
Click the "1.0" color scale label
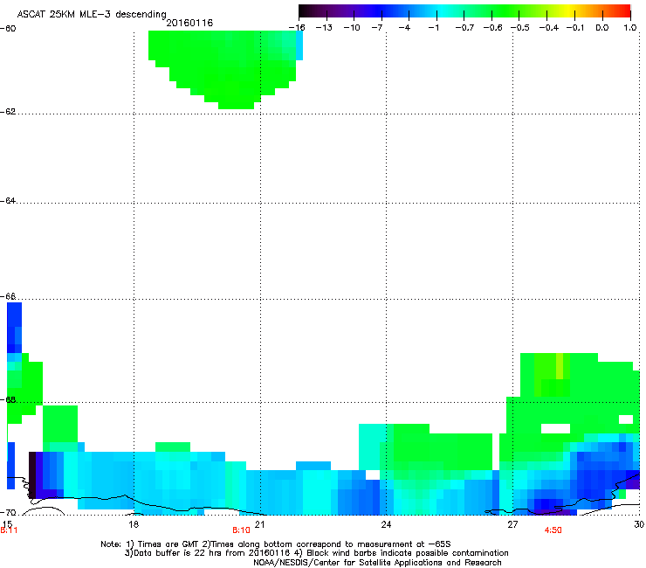630,28
